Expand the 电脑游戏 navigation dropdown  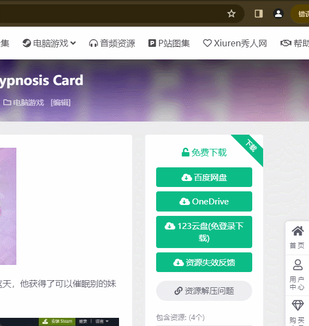click(x=49, y=43)
